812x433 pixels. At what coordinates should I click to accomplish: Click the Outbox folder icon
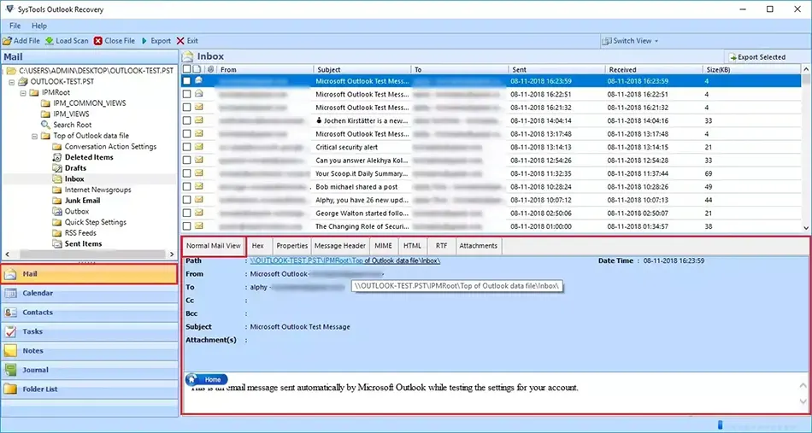[57, 211]
